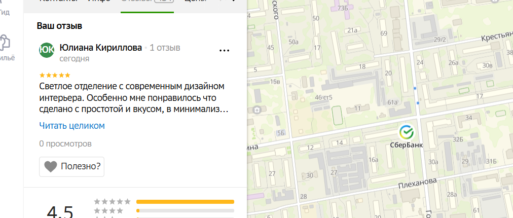Click the gray four-star row label
This screenshot has width=513, height=218.
(108, 210)
